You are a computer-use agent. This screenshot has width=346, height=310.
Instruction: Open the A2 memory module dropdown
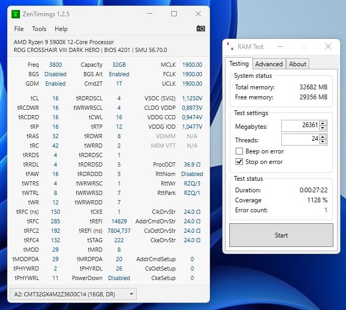(x=73, y=294)
